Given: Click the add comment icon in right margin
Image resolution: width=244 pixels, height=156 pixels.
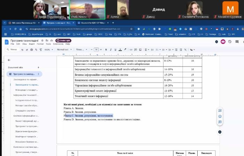Looking at the screenshot, I should tap(220, 111).
